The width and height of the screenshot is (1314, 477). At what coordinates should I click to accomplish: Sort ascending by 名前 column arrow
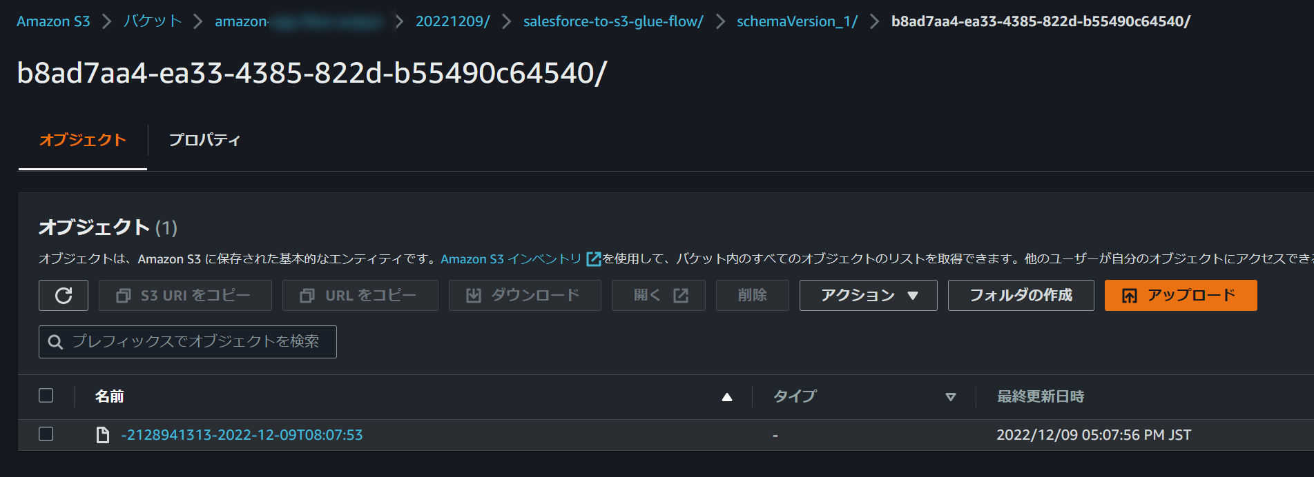pyautogui.click(x=726, y=397)
